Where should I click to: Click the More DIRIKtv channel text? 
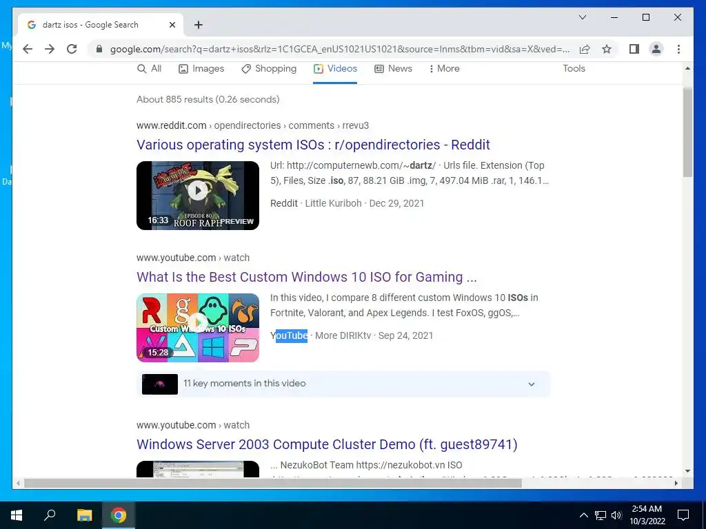tap(343, 335)
